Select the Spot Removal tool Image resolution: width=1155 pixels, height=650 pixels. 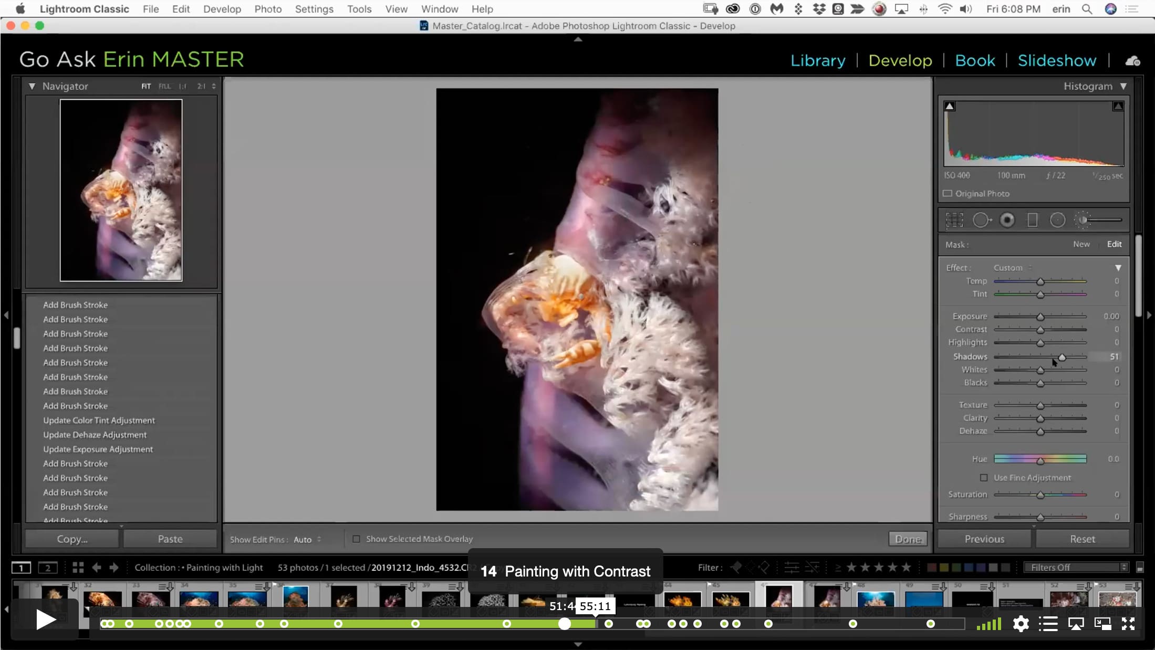coord(981,220)
